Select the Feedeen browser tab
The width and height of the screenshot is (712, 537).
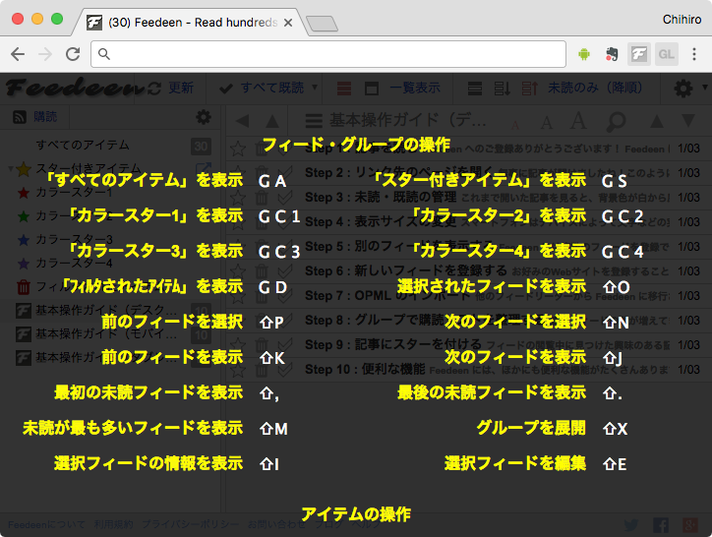point(189,22)
